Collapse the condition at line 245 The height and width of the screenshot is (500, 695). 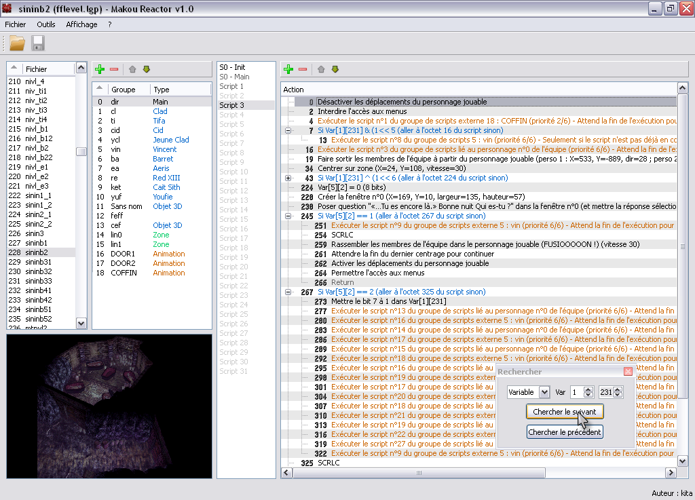(288, 216)
